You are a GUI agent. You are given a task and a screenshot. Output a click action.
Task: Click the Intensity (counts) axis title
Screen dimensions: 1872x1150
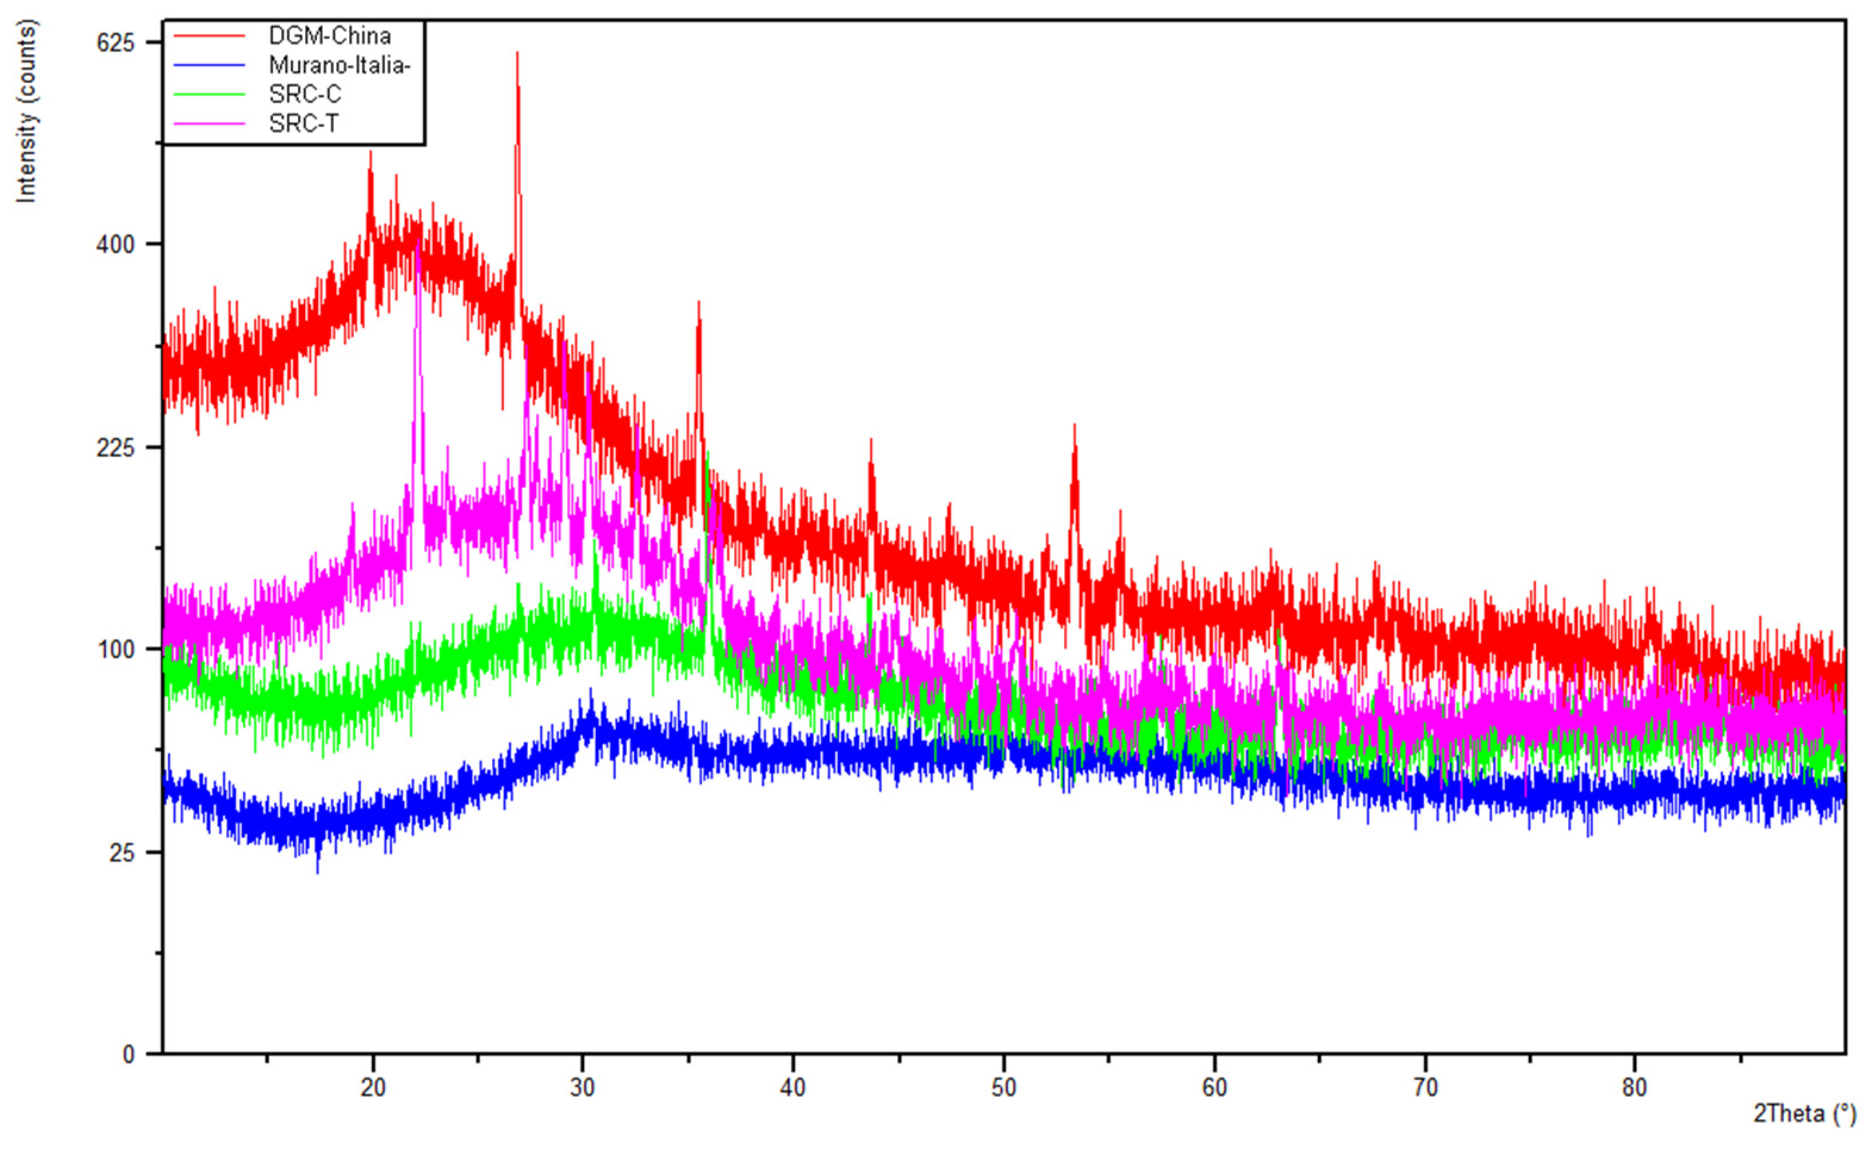coord(26,112)
